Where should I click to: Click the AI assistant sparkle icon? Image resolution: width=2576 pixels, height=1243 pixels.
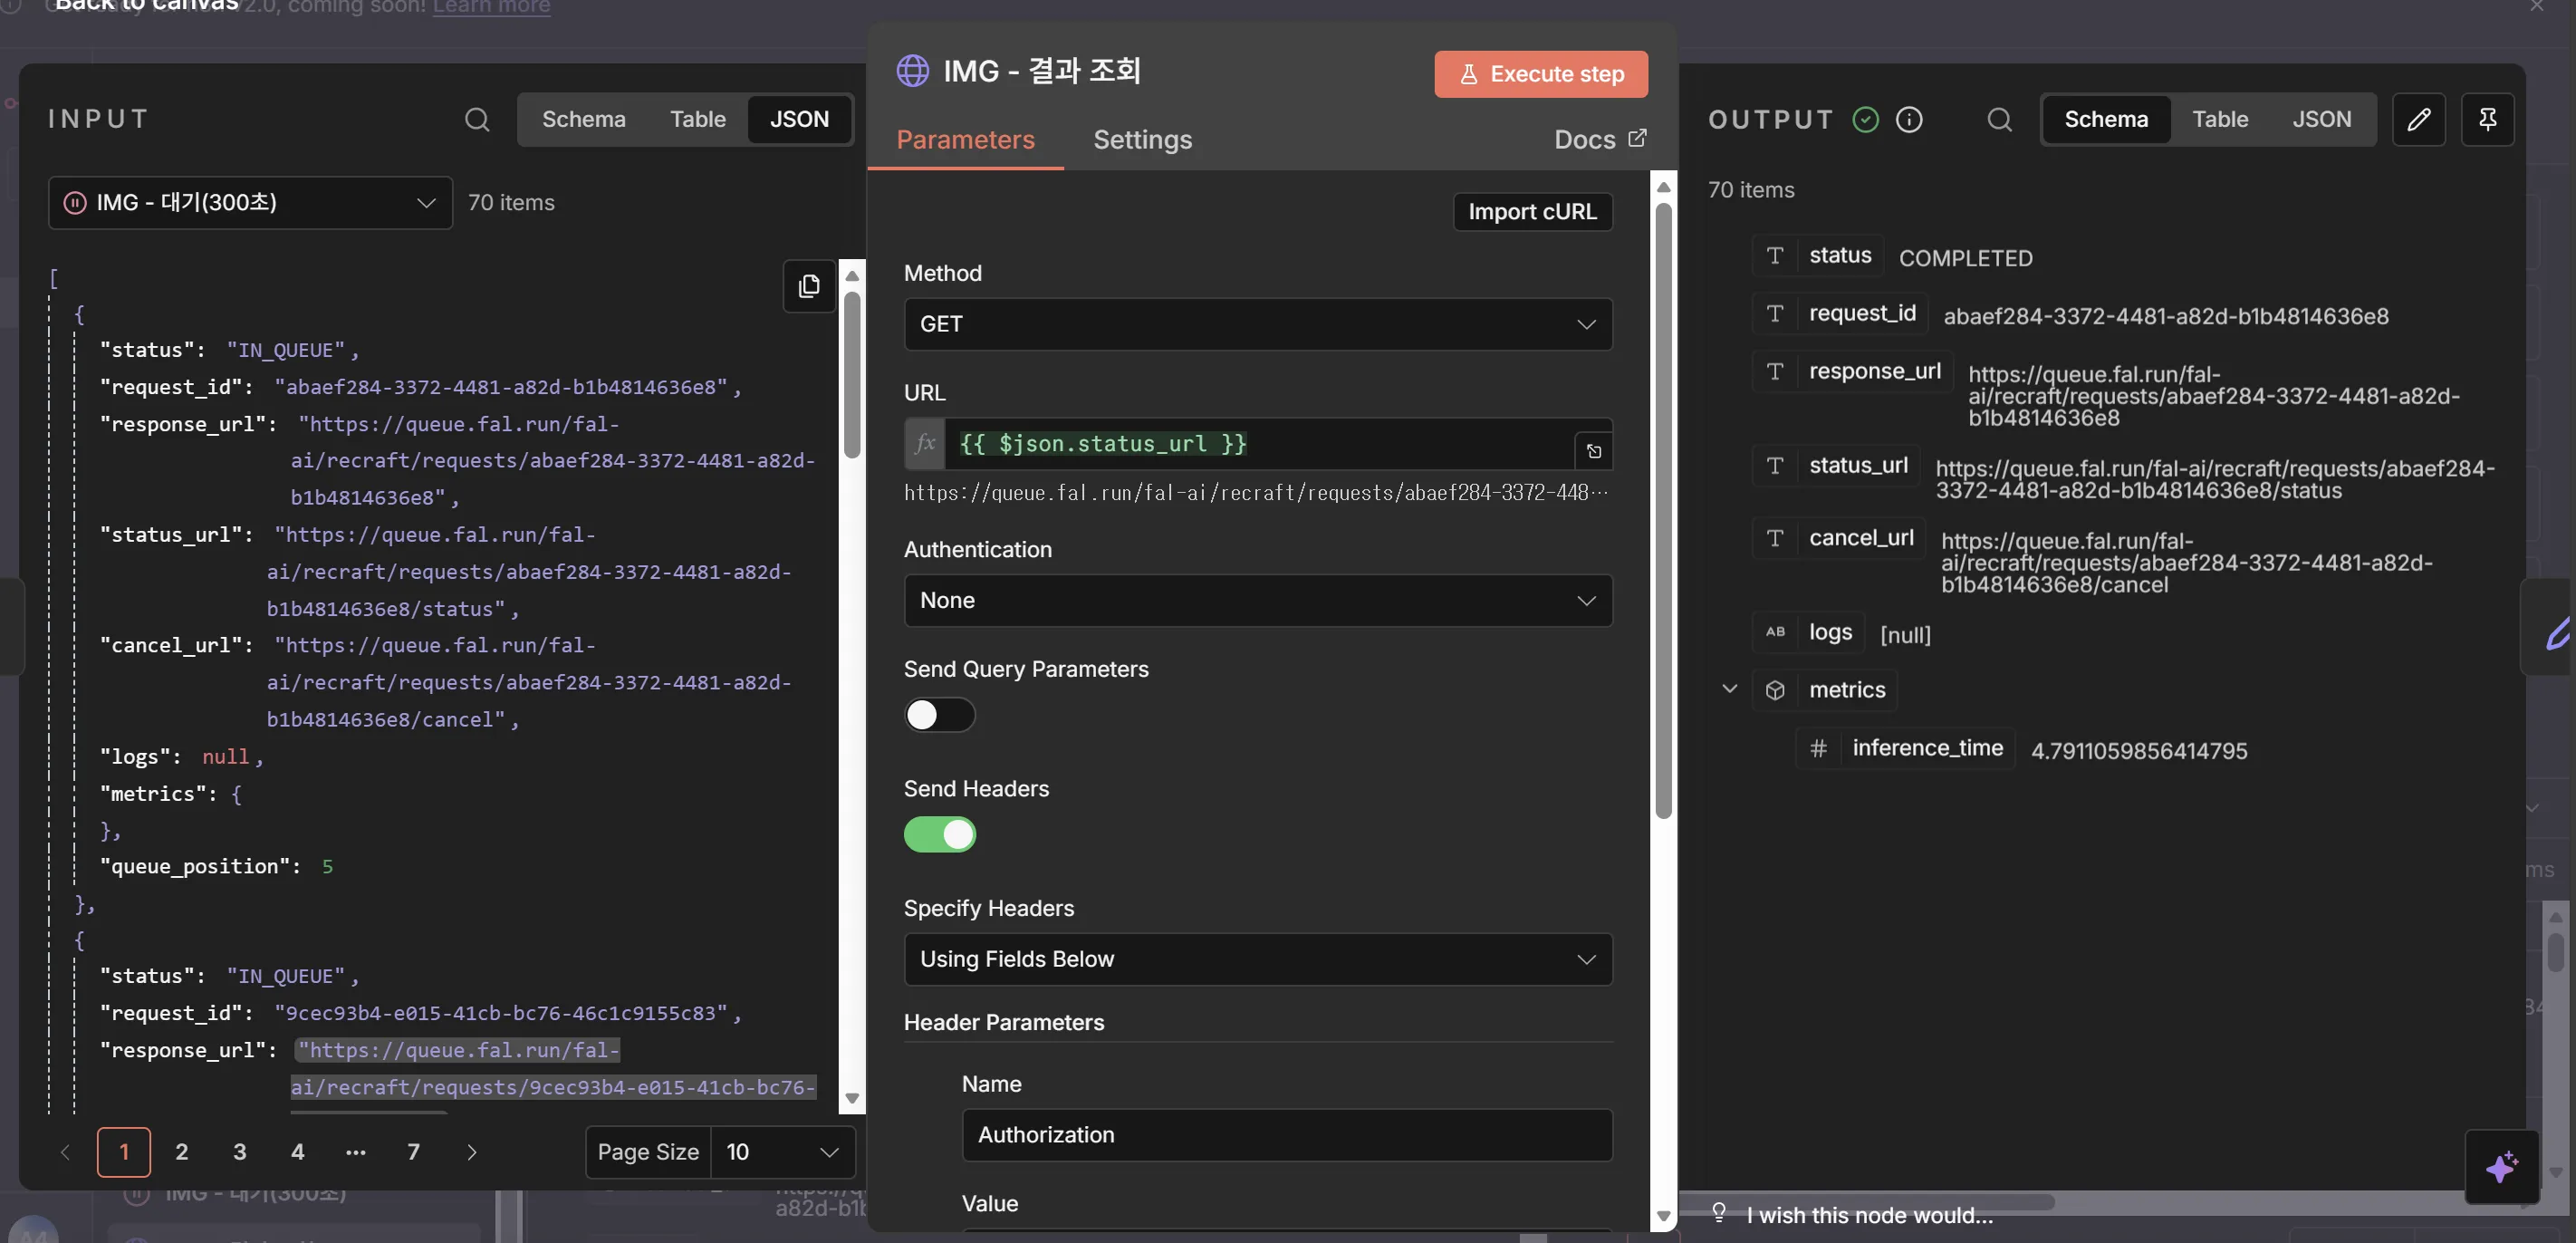tap(2501, 1166)
